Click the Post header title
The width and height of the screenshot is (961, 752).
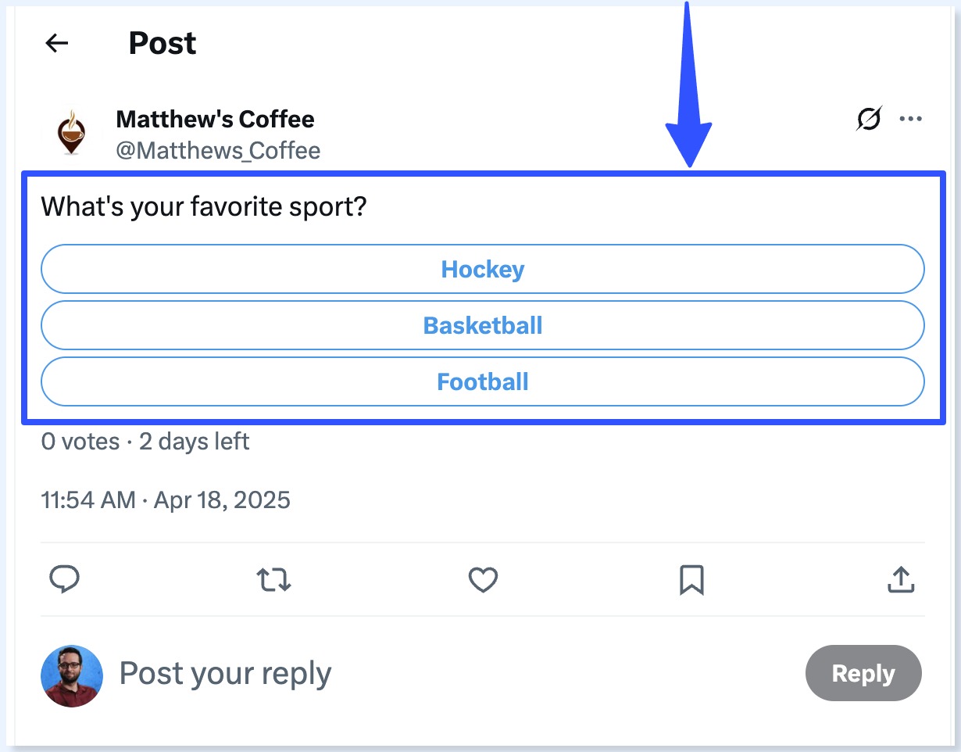(162, 43)
